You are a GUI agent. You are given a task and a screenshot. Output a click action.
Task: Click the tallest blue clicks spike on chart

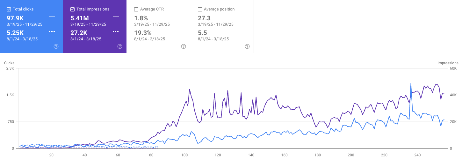[411, 84]
